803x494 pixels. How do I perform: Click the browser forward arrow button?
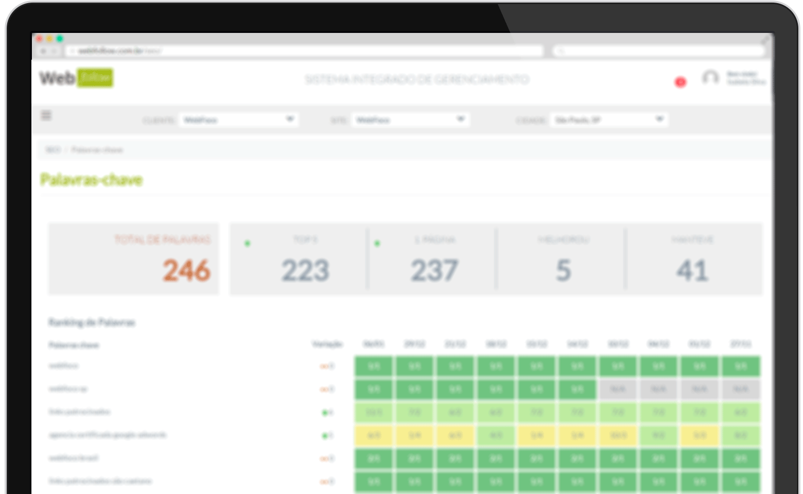54,51
